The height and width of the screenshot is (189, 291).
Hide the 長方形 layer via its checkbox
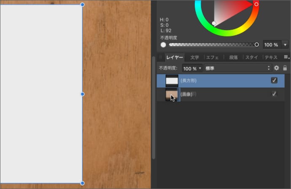point(274,80)
